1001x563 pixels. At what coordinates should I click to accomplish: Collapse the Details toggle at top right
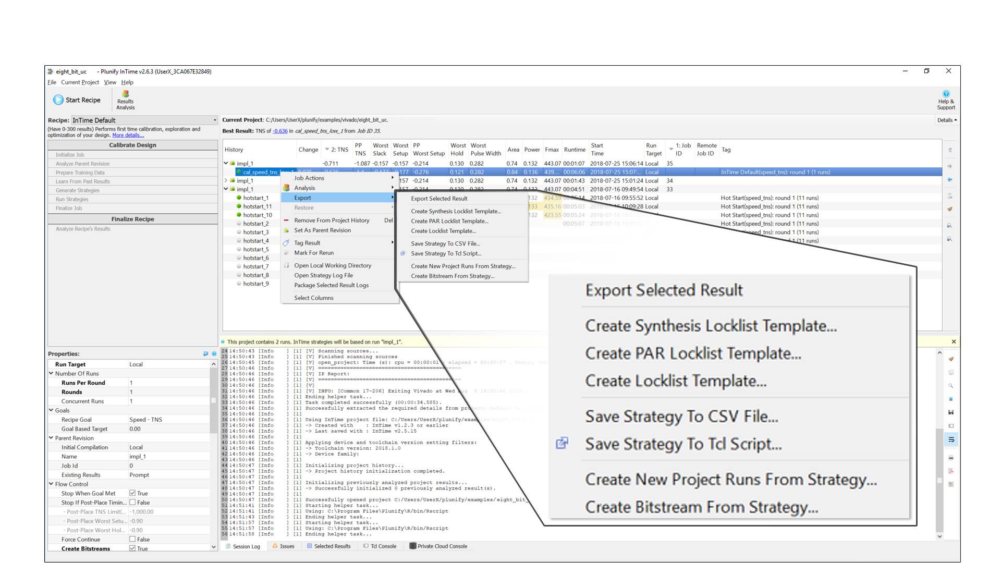(947, 120)
